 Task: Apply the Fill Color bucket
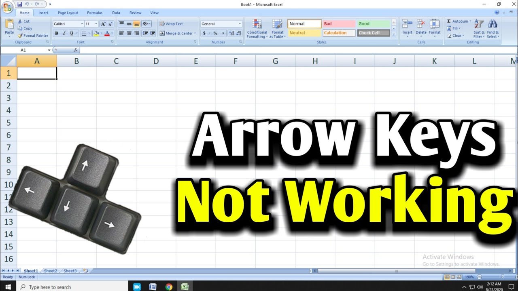point(96,33)
